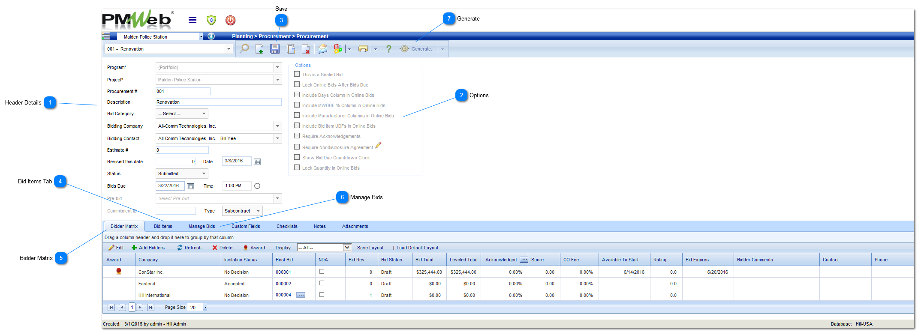Click the green shield notification icon
The height and width of the screenshot is (332, 918).
coord(211,20)
